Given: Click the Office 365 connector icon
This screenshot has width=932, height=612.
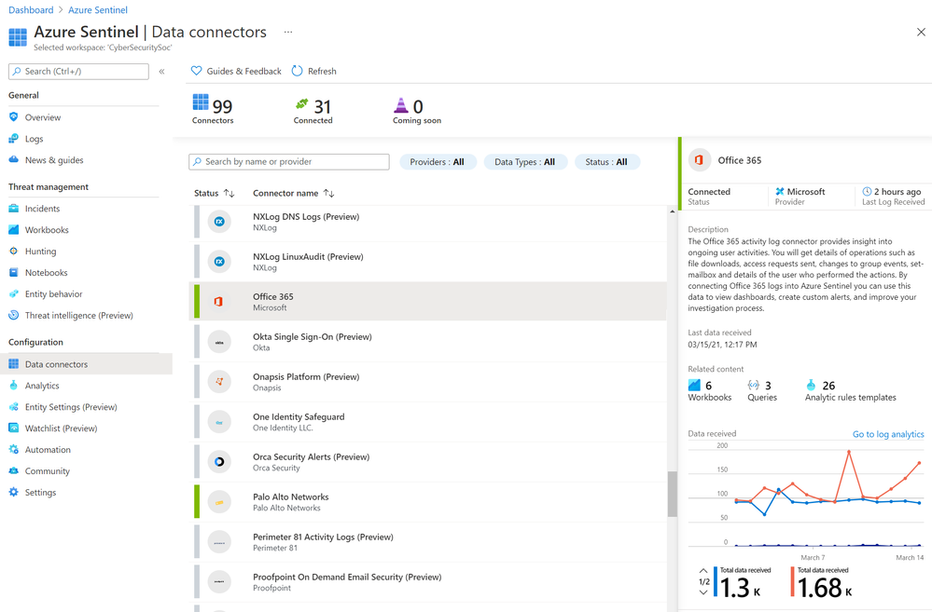Looking at the screenshot, I should [x=219, y=302].
